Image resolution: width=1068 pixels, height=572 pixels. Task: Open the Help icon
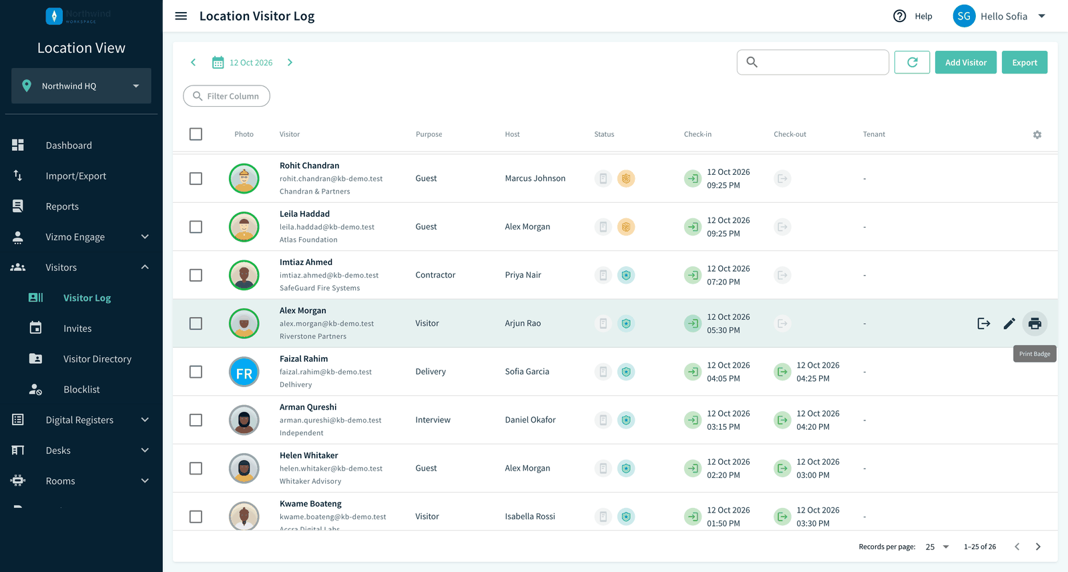pos(900,16)
